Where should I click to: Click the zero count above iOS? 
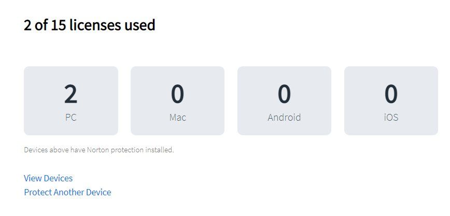(x=391, y=94)
